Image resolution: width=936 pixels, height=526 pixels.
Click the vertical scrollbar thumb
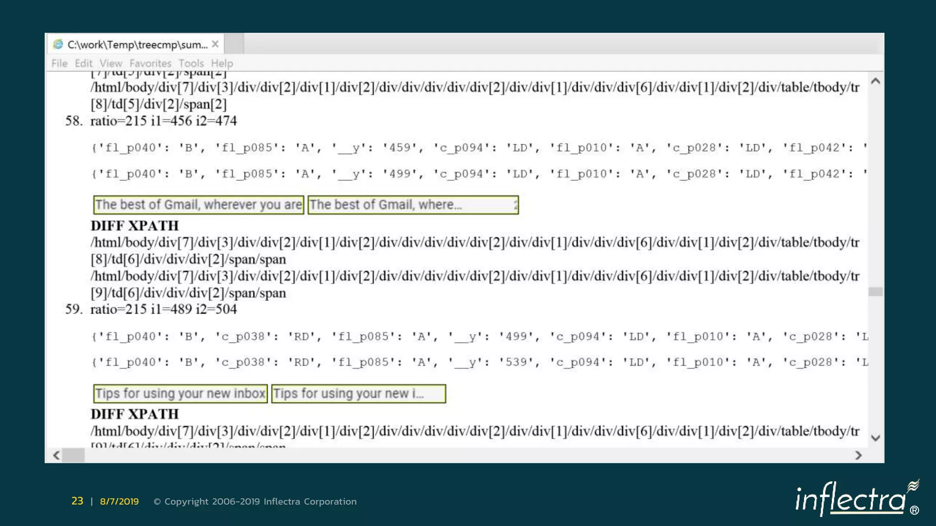tap(876, 292)
